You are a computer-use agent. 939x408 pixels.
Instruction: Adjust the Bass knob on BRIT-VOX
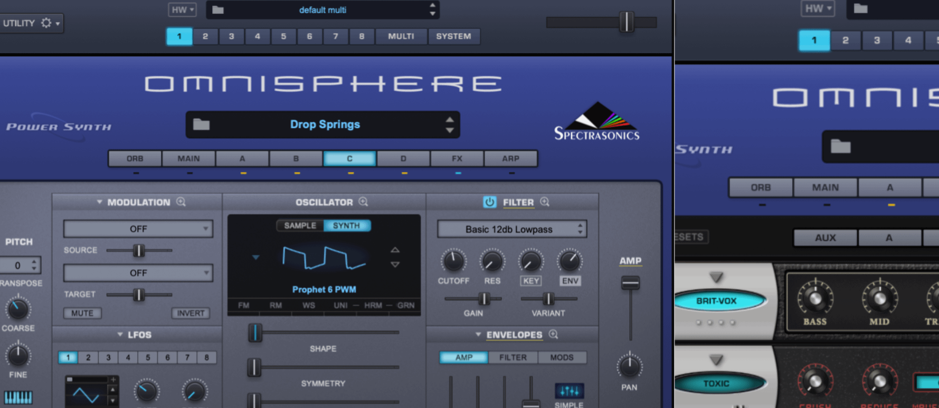815,298
